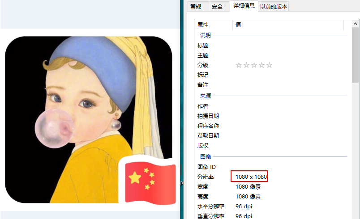360x219 pixels.
Task: Click the 标题 value field
Action: click(289, 45)
